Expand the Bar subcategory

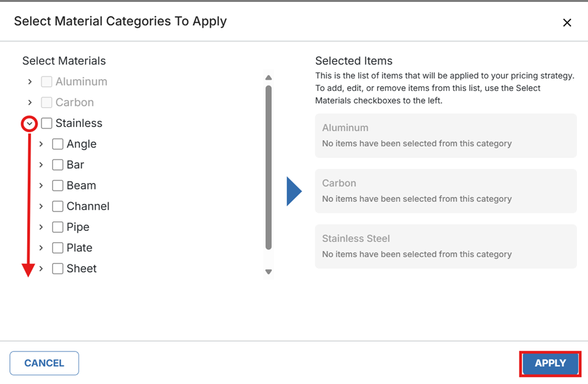41,165
